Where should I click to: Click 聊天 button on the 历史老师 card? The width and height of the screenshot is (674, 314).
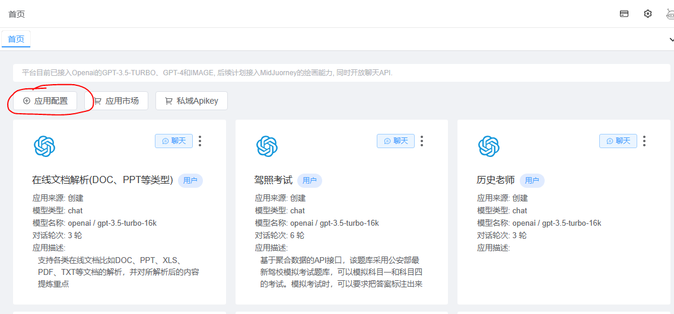point(618,141)
